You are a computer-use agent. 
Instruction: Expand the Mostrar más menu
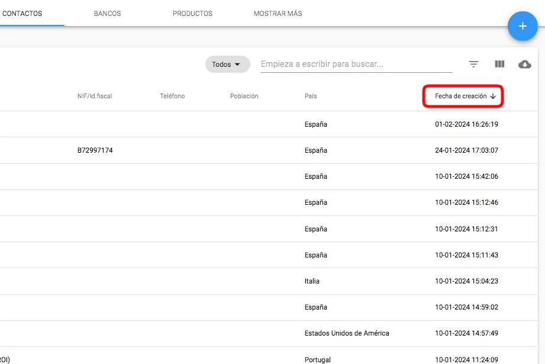tap(278, 14)
